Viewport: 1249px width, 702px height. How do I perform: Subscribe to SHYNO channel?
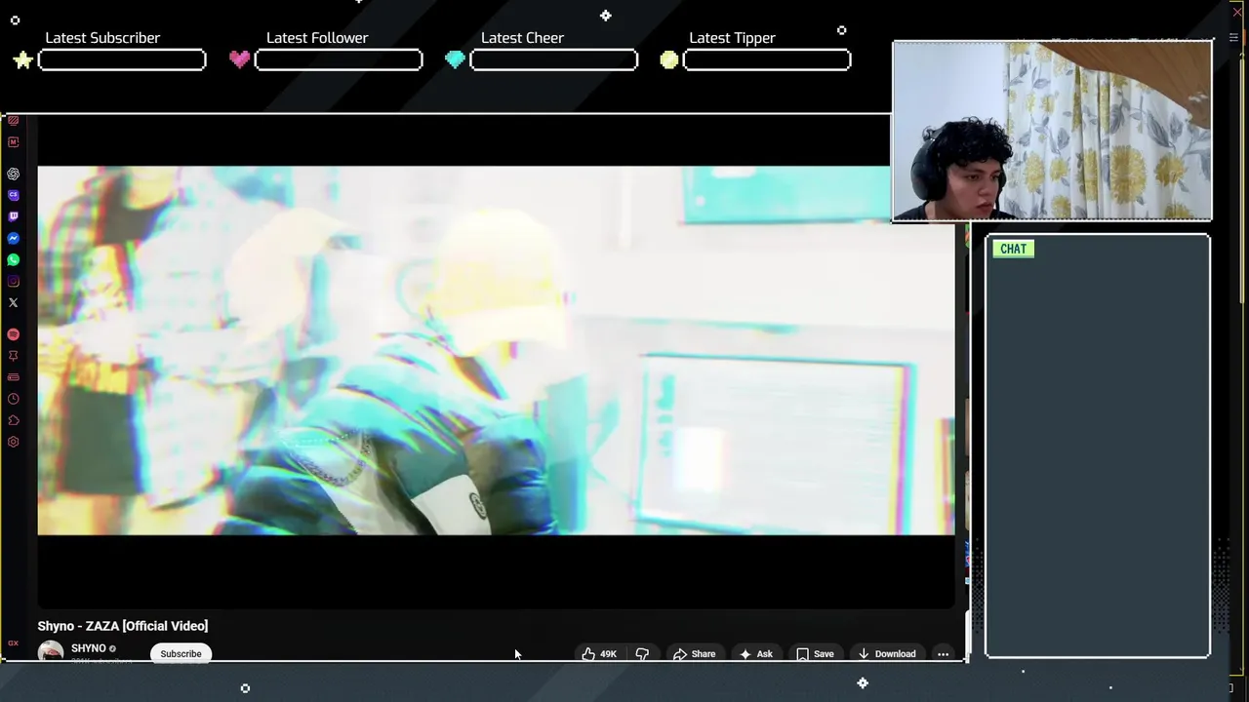coord(181,653)
